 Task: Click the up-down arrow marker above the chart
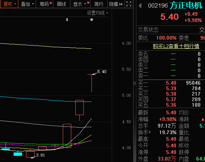[67, 20]
